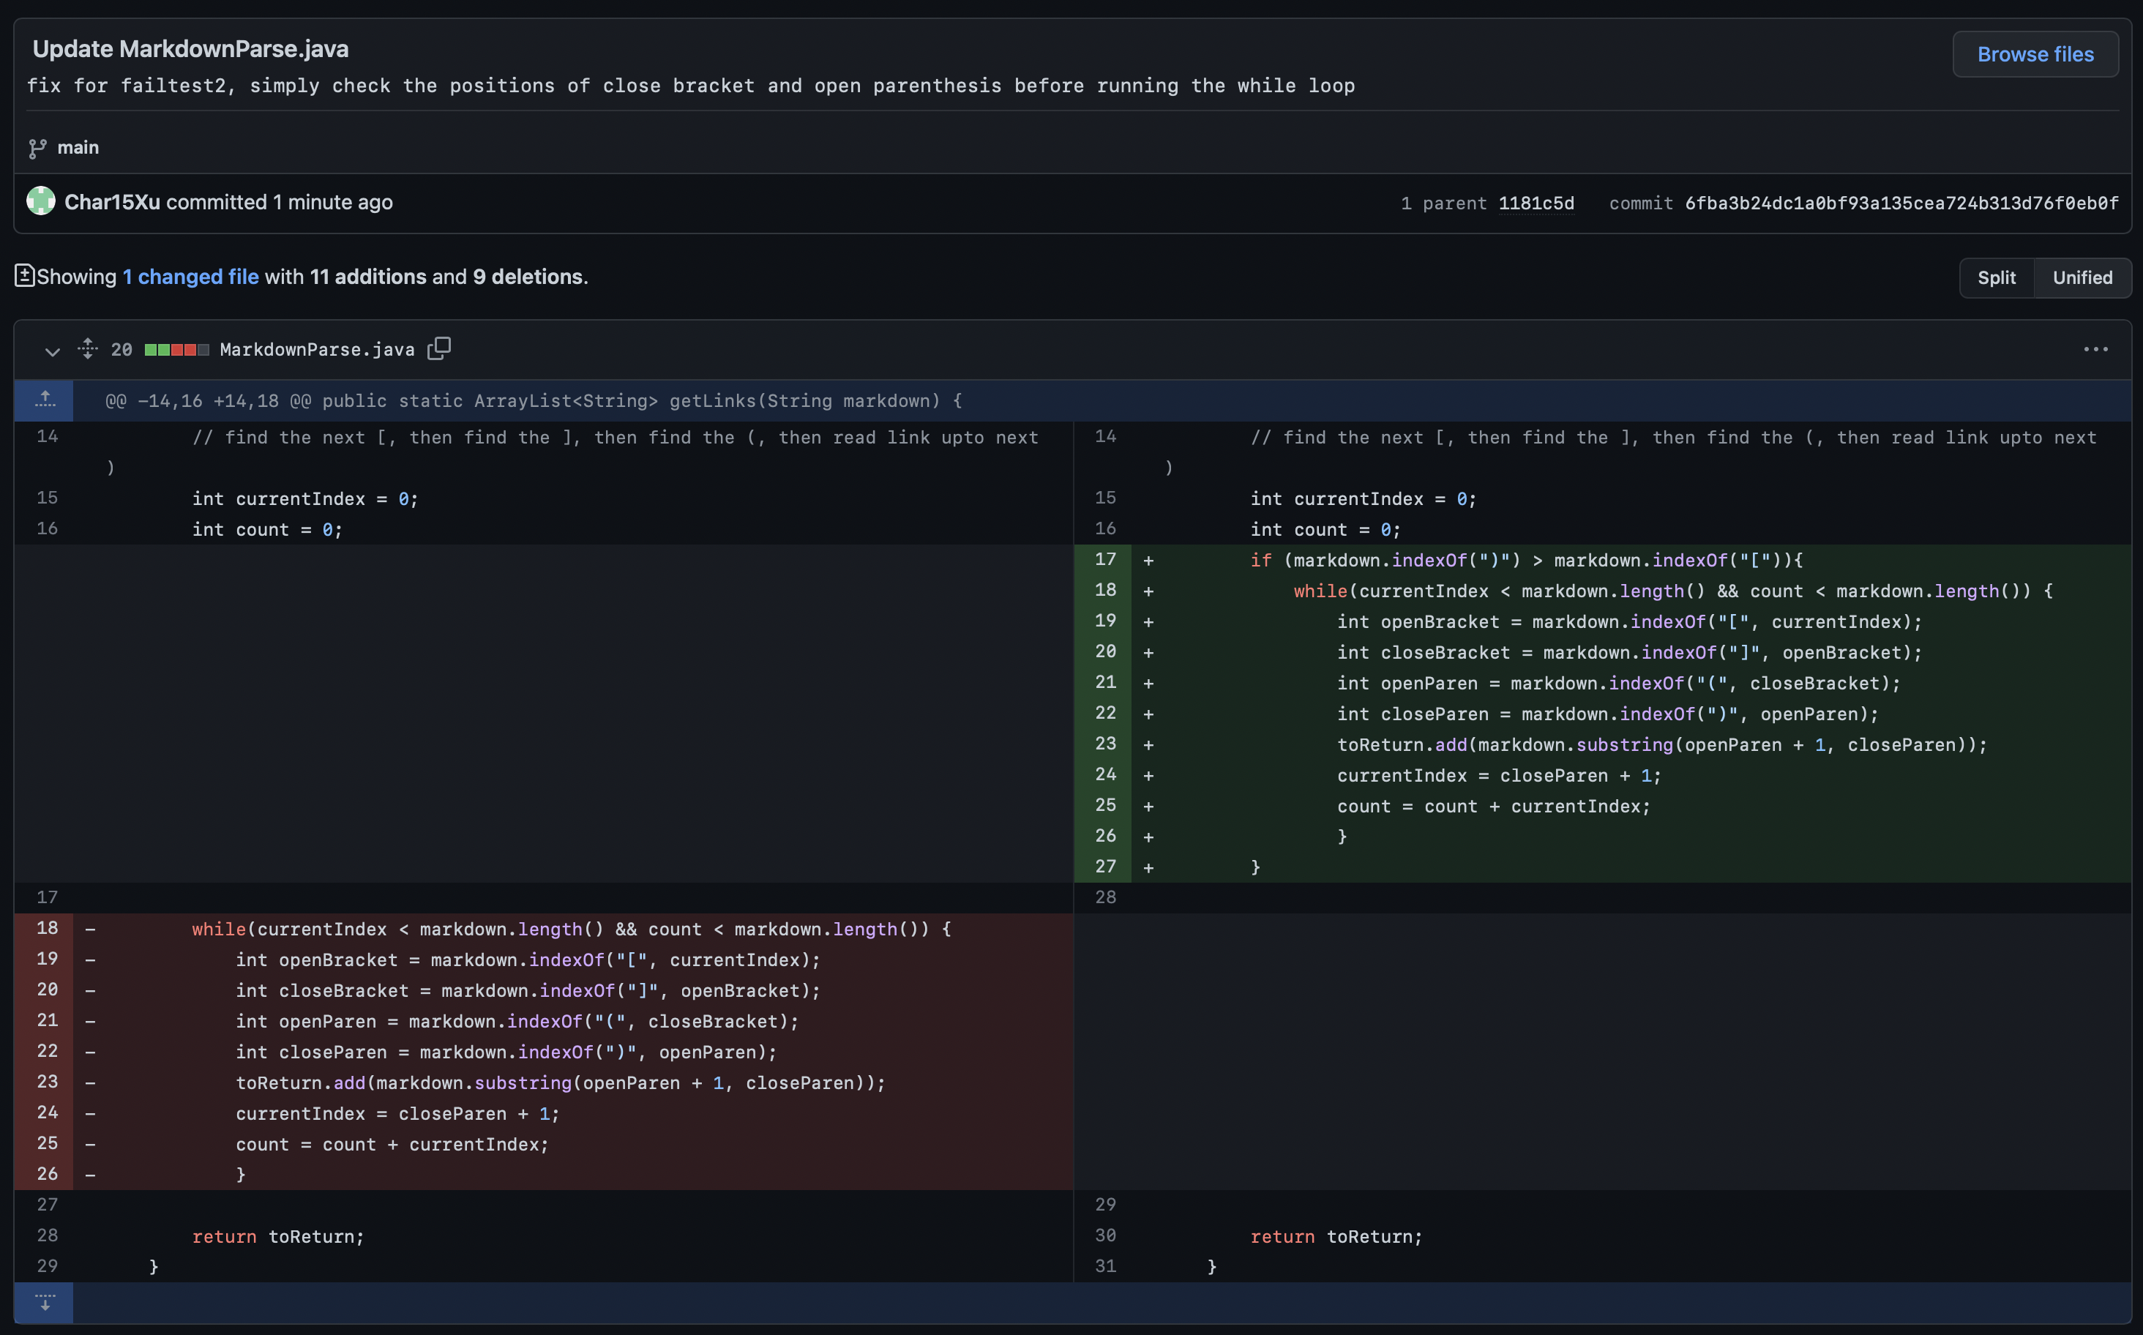Click the commit description 'fix for failtest2' text

tap(690, 86)
